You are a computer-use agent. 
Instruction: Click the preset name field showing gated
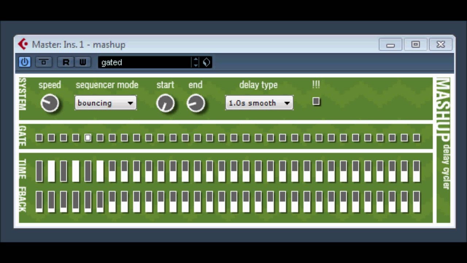[145, 62]
